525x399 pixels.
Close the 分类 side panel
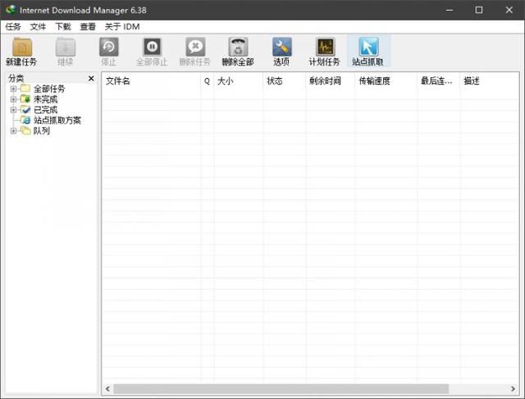pos(91,79)
